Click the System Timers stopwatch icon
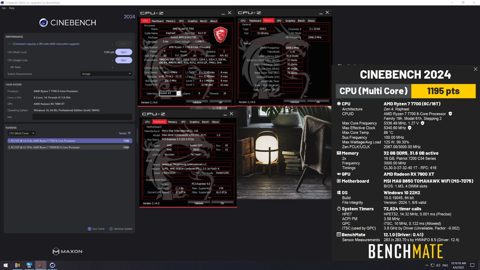 (x=339, y=209)
